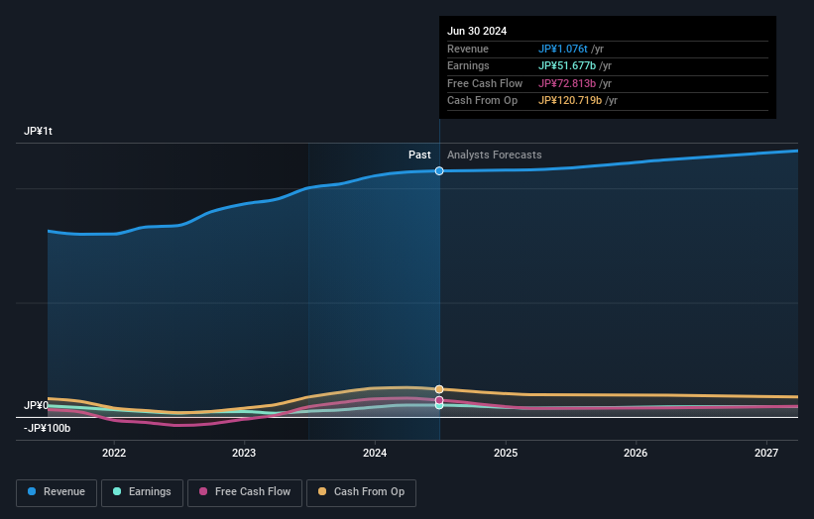The image size is (814, 519).
Task: Click the JP¥120.719b cash from op value
Action: 570,101
